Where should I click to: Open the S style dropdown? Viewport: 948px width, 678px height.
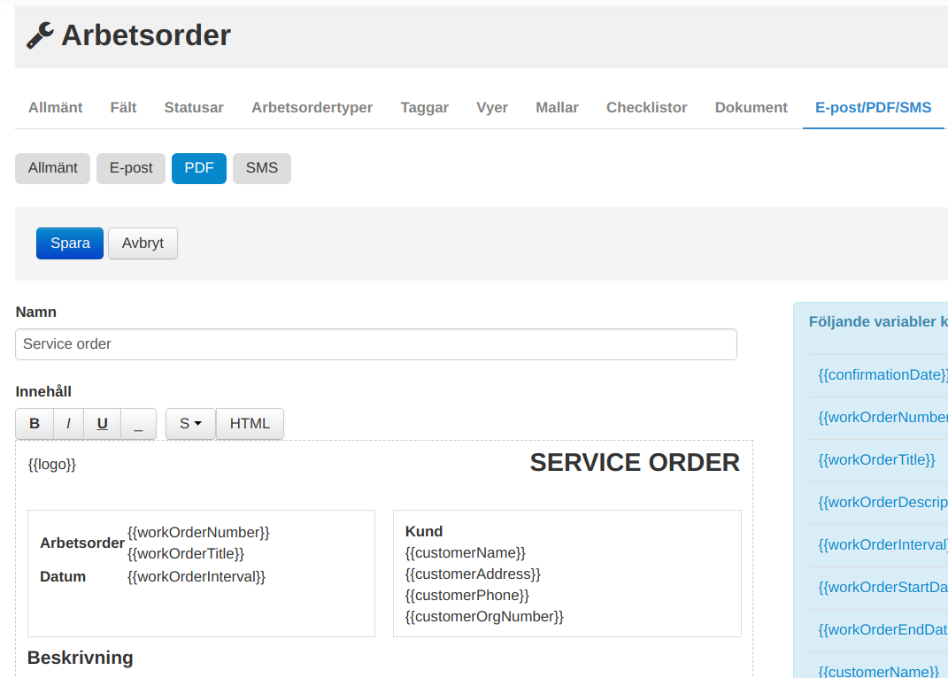click(190, 424)
